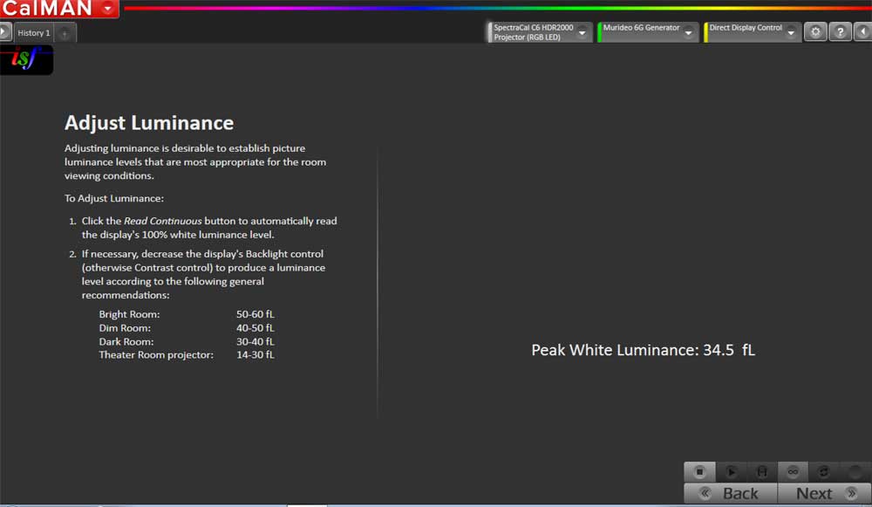Click the Dim Room 40-50 fL recommendation
Viewport: 872px width, 507px height.
(187, 328)
